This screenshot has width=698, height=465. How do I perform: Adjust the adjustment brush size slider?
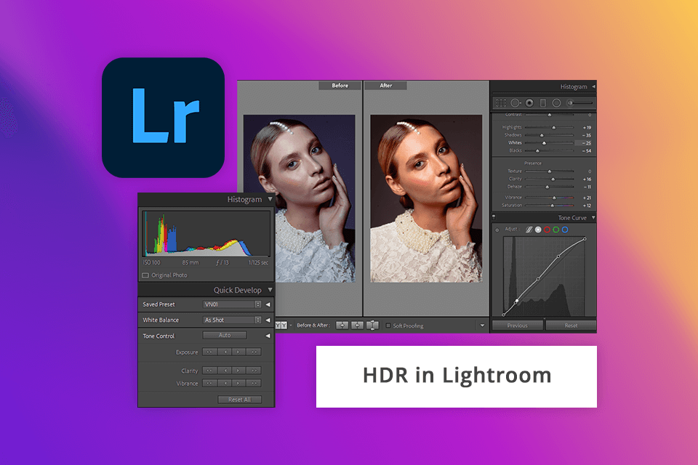[x=583, y=102]
